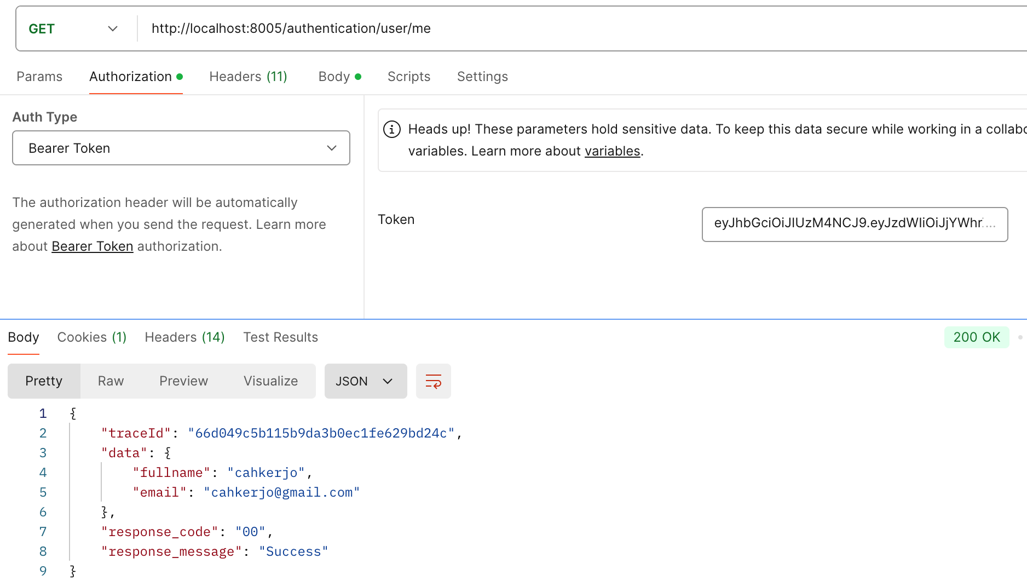Viewport: 1027px width, 587px height.
Task: Open the request Body tab
Action: pos(339,77)
